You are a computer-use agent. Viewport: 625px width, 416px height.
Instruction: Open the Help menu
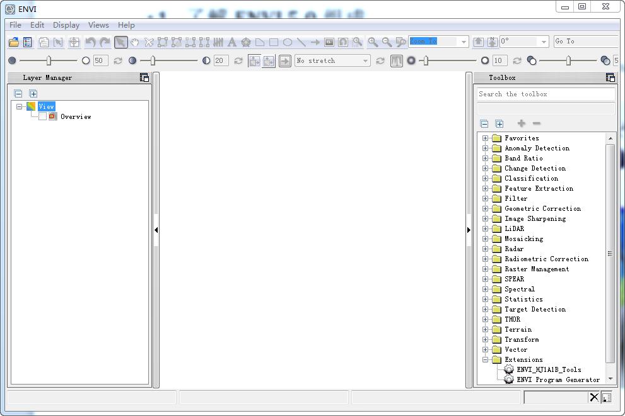tap(126, 25)
